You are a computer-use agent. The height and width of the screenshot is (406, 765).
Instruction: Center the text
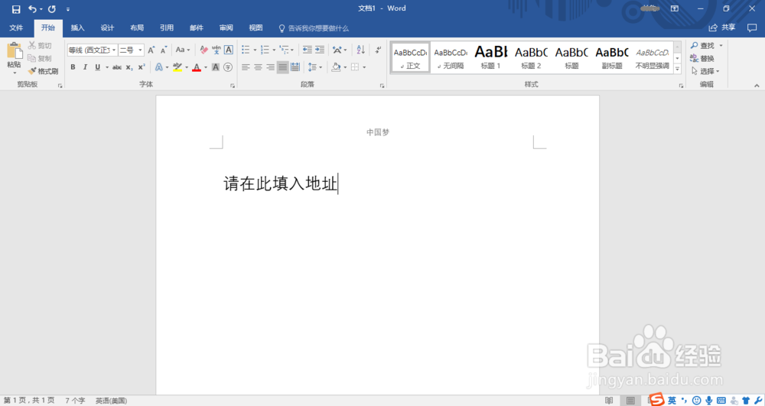pos(258,67)
